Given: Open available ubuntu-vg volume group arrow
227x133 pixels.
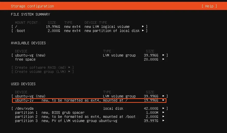Looking at the screenshot, I should 164,55.
